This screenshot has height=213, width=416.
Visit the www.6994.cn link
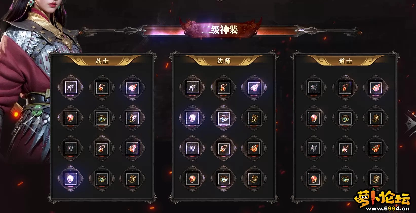click(388, 209)
